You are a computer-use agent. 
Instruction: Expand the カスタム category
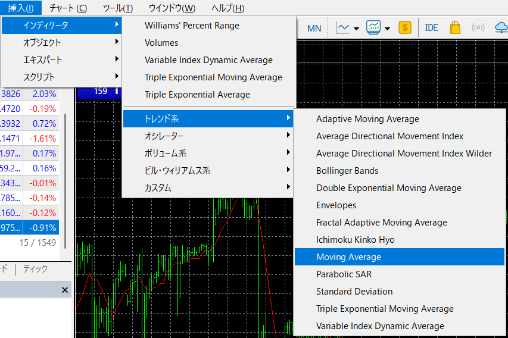(208, 188)
